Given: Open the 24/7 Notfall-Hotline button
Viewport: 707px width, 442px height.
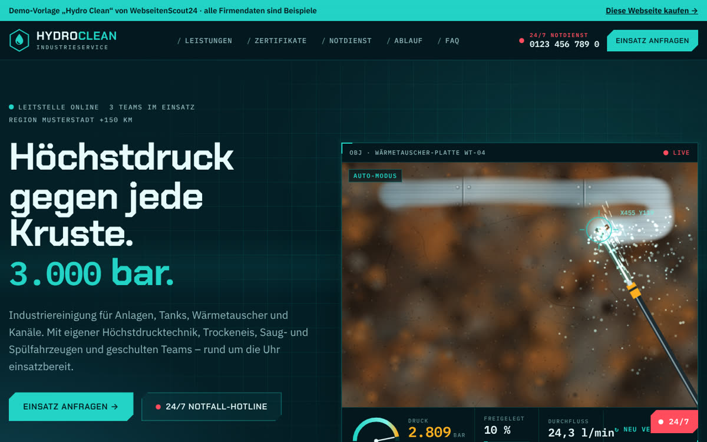Looking at the screenshot, I should tap(212, 407).
